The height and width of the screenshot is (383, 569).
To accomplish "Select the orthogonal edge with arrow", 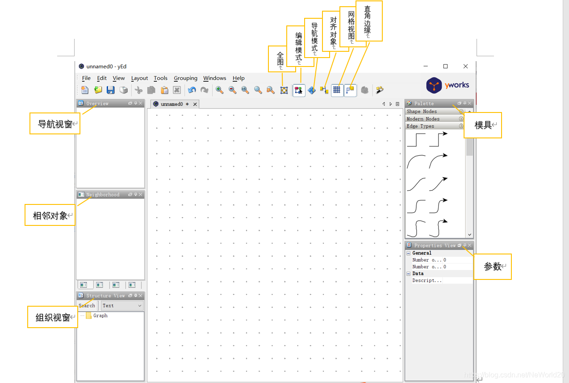I will click(439, 139).
